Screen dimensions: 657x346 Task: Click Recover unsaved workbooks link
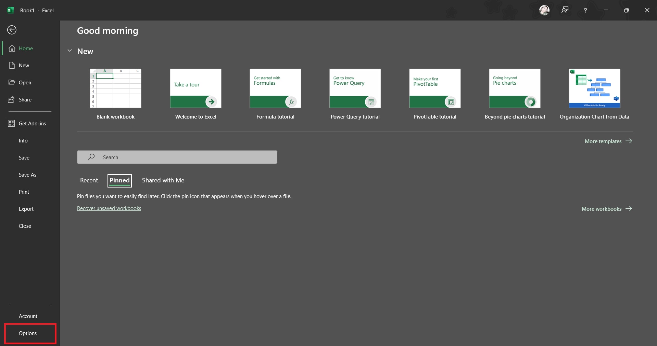point(109,208)
